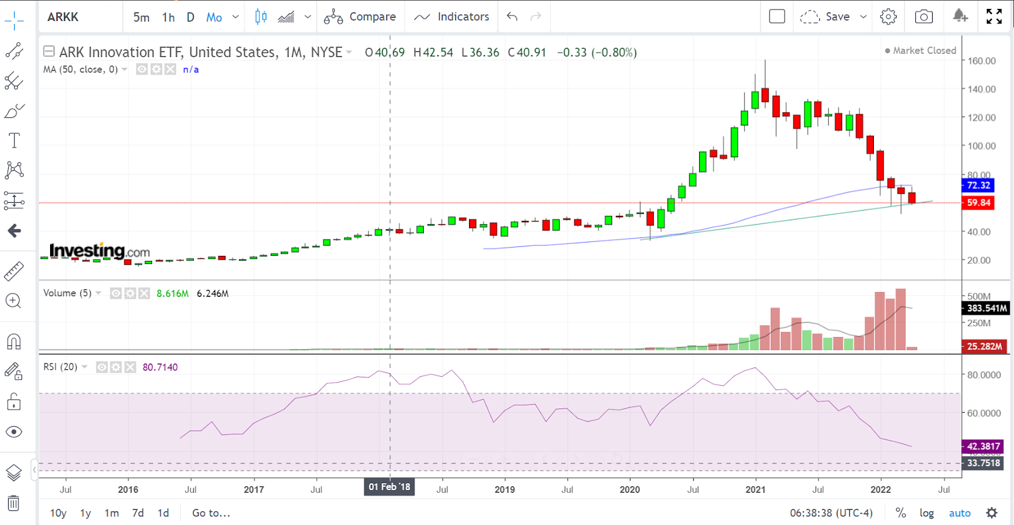This screenshot has height=525, width=1014.
Task: Open the Compare symbols button
Action: pyautogui.click(x=360, y=17)
